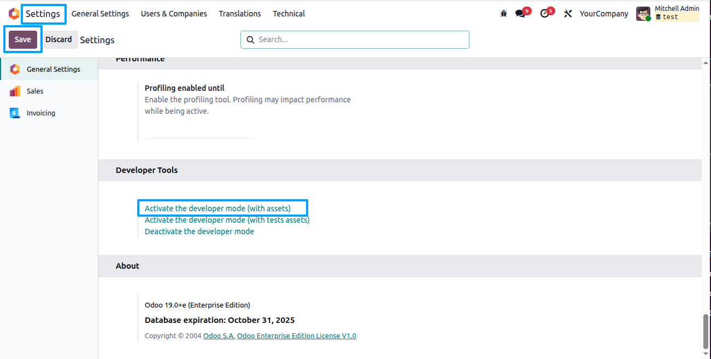
Task: Click the Mitchell Admin avatar picture
Action: pos(643,14)
